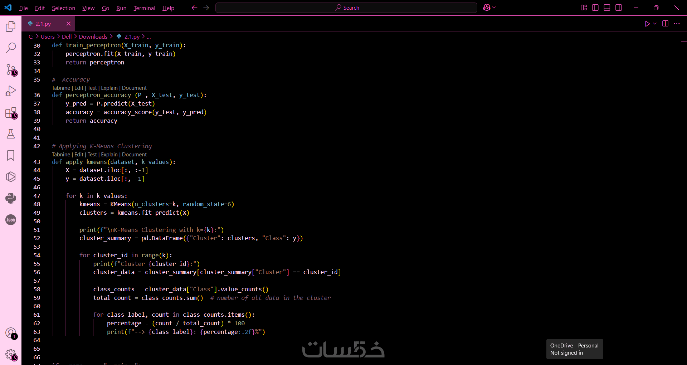
Task: Click Document above apply_kmeans function
Action: pos(134,155)
